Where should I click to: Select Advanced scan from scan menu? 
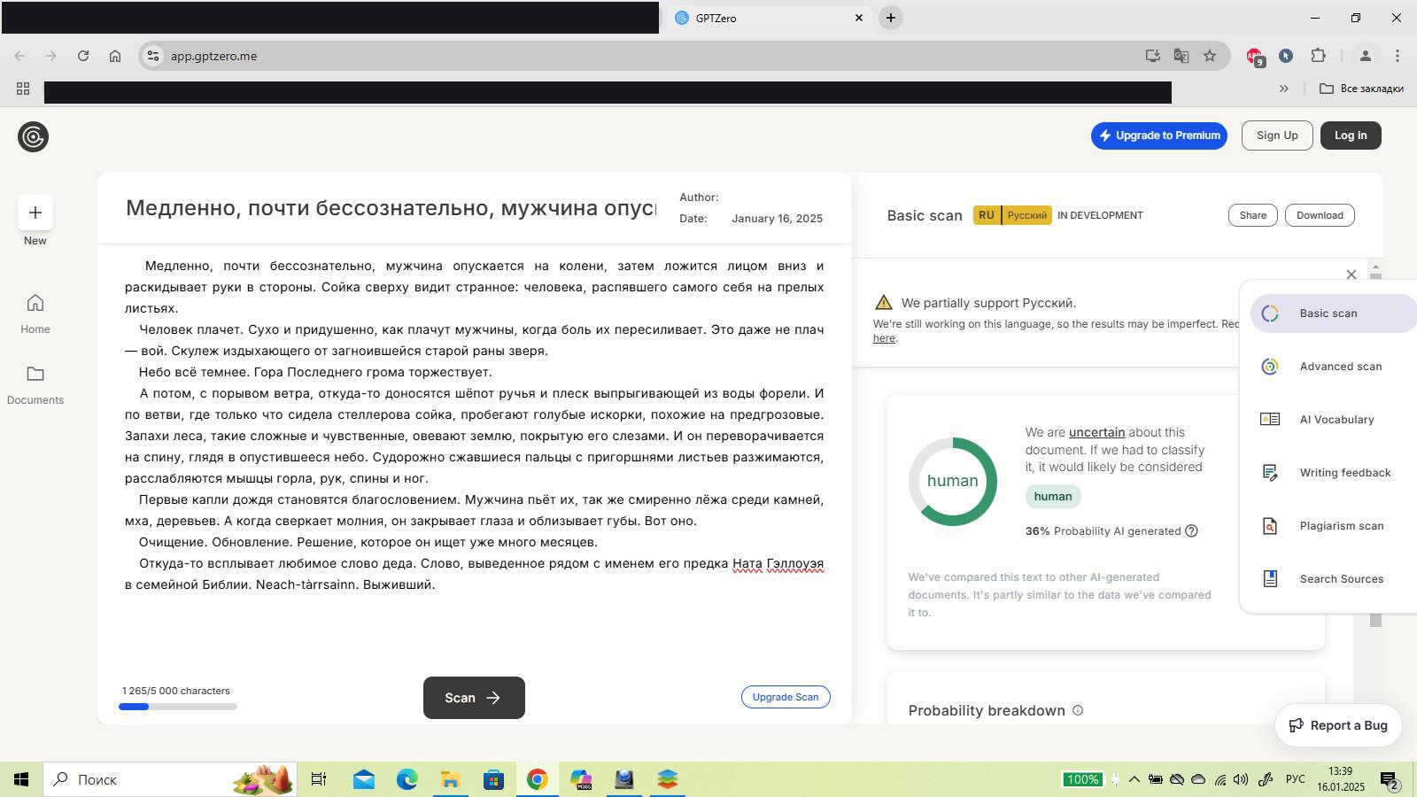tap(1339, 367)
